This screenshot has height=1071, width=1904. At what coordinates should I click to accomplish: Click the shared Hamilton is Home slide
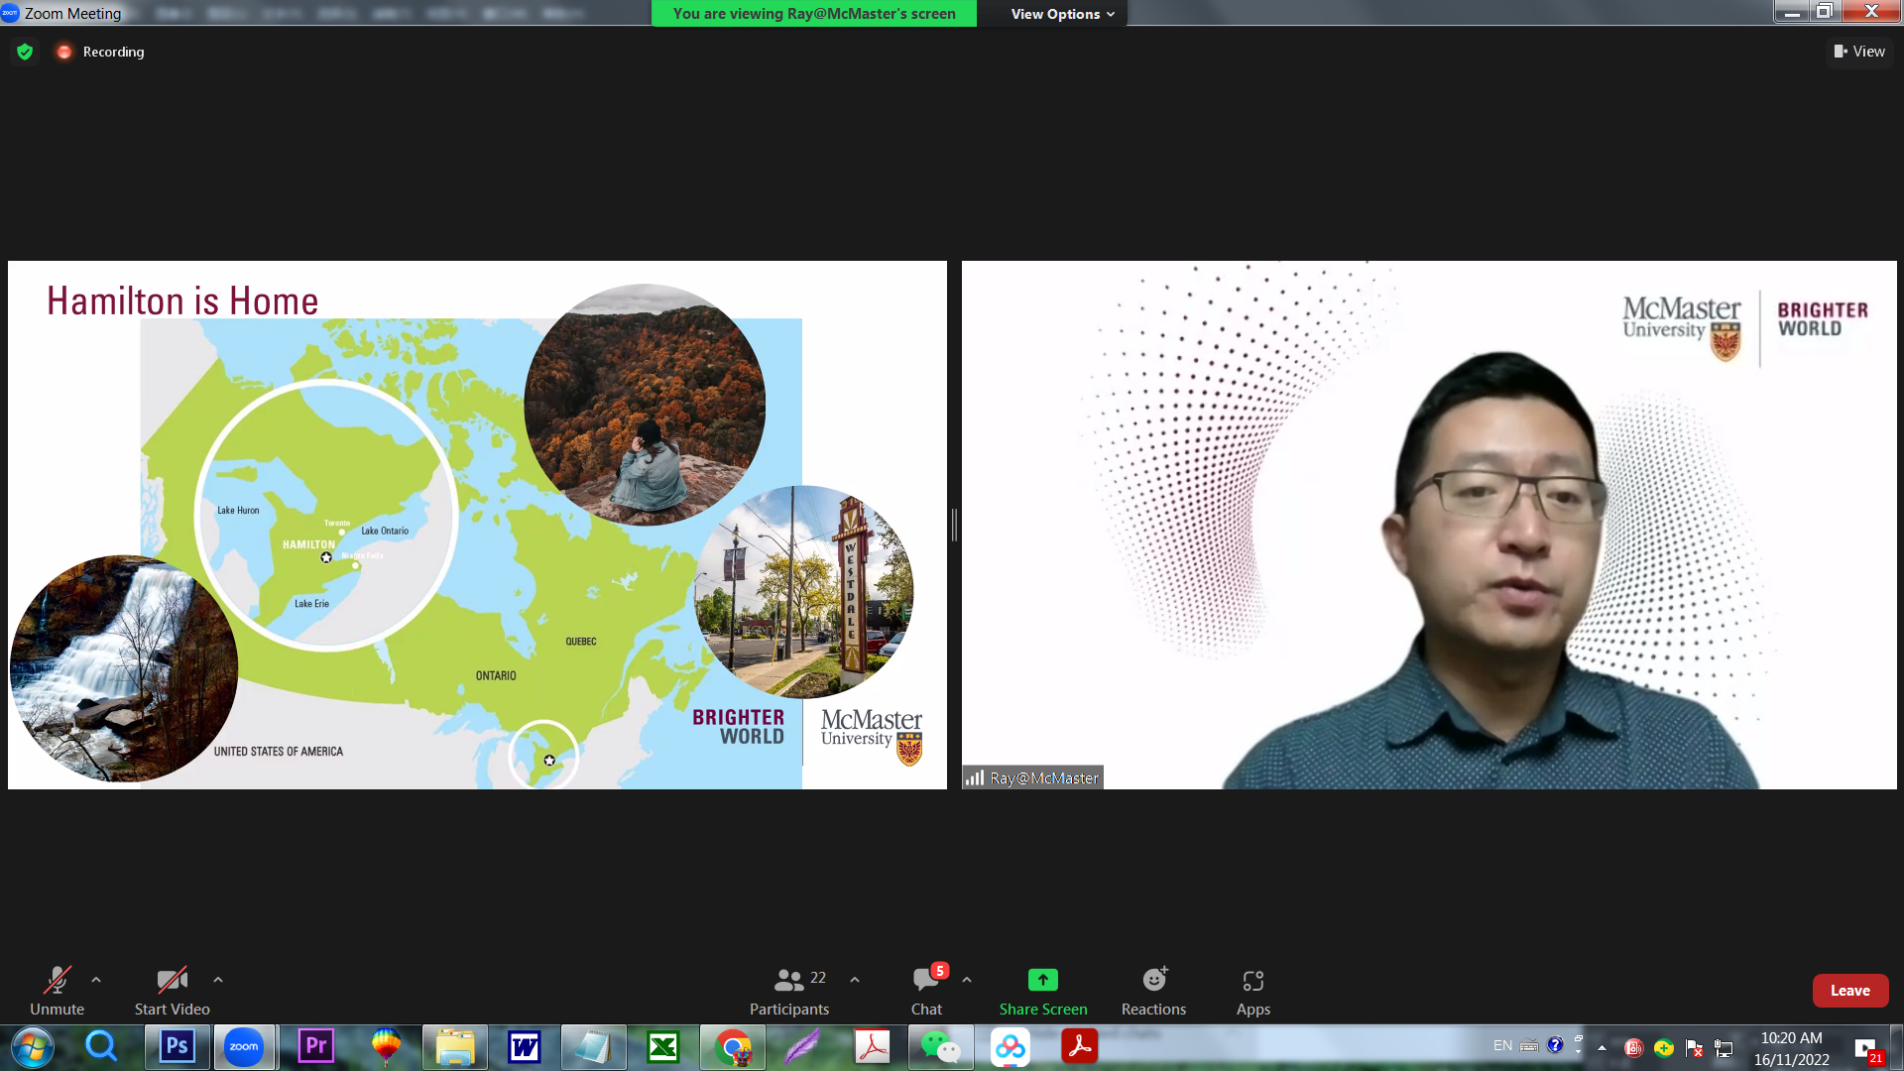(x=476, y=525)
